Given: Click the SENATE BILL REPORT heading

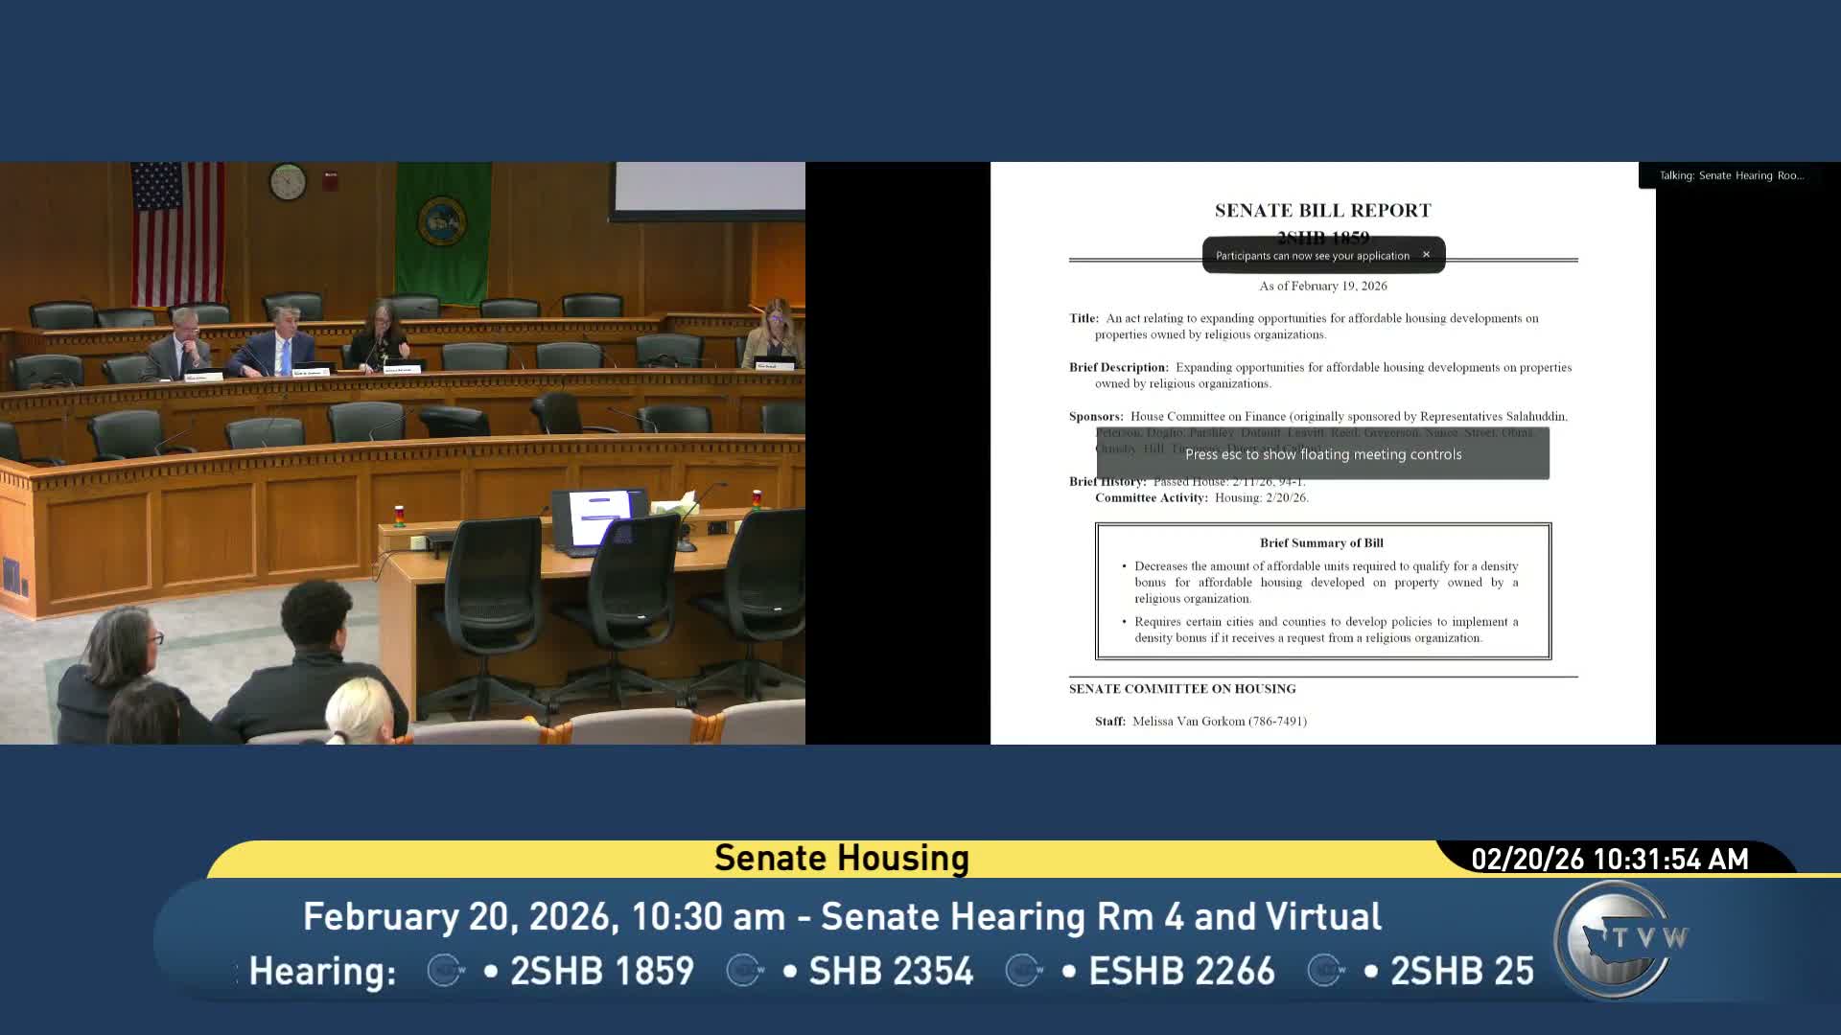Looking at the screenshot, I should coord(1322,210).
